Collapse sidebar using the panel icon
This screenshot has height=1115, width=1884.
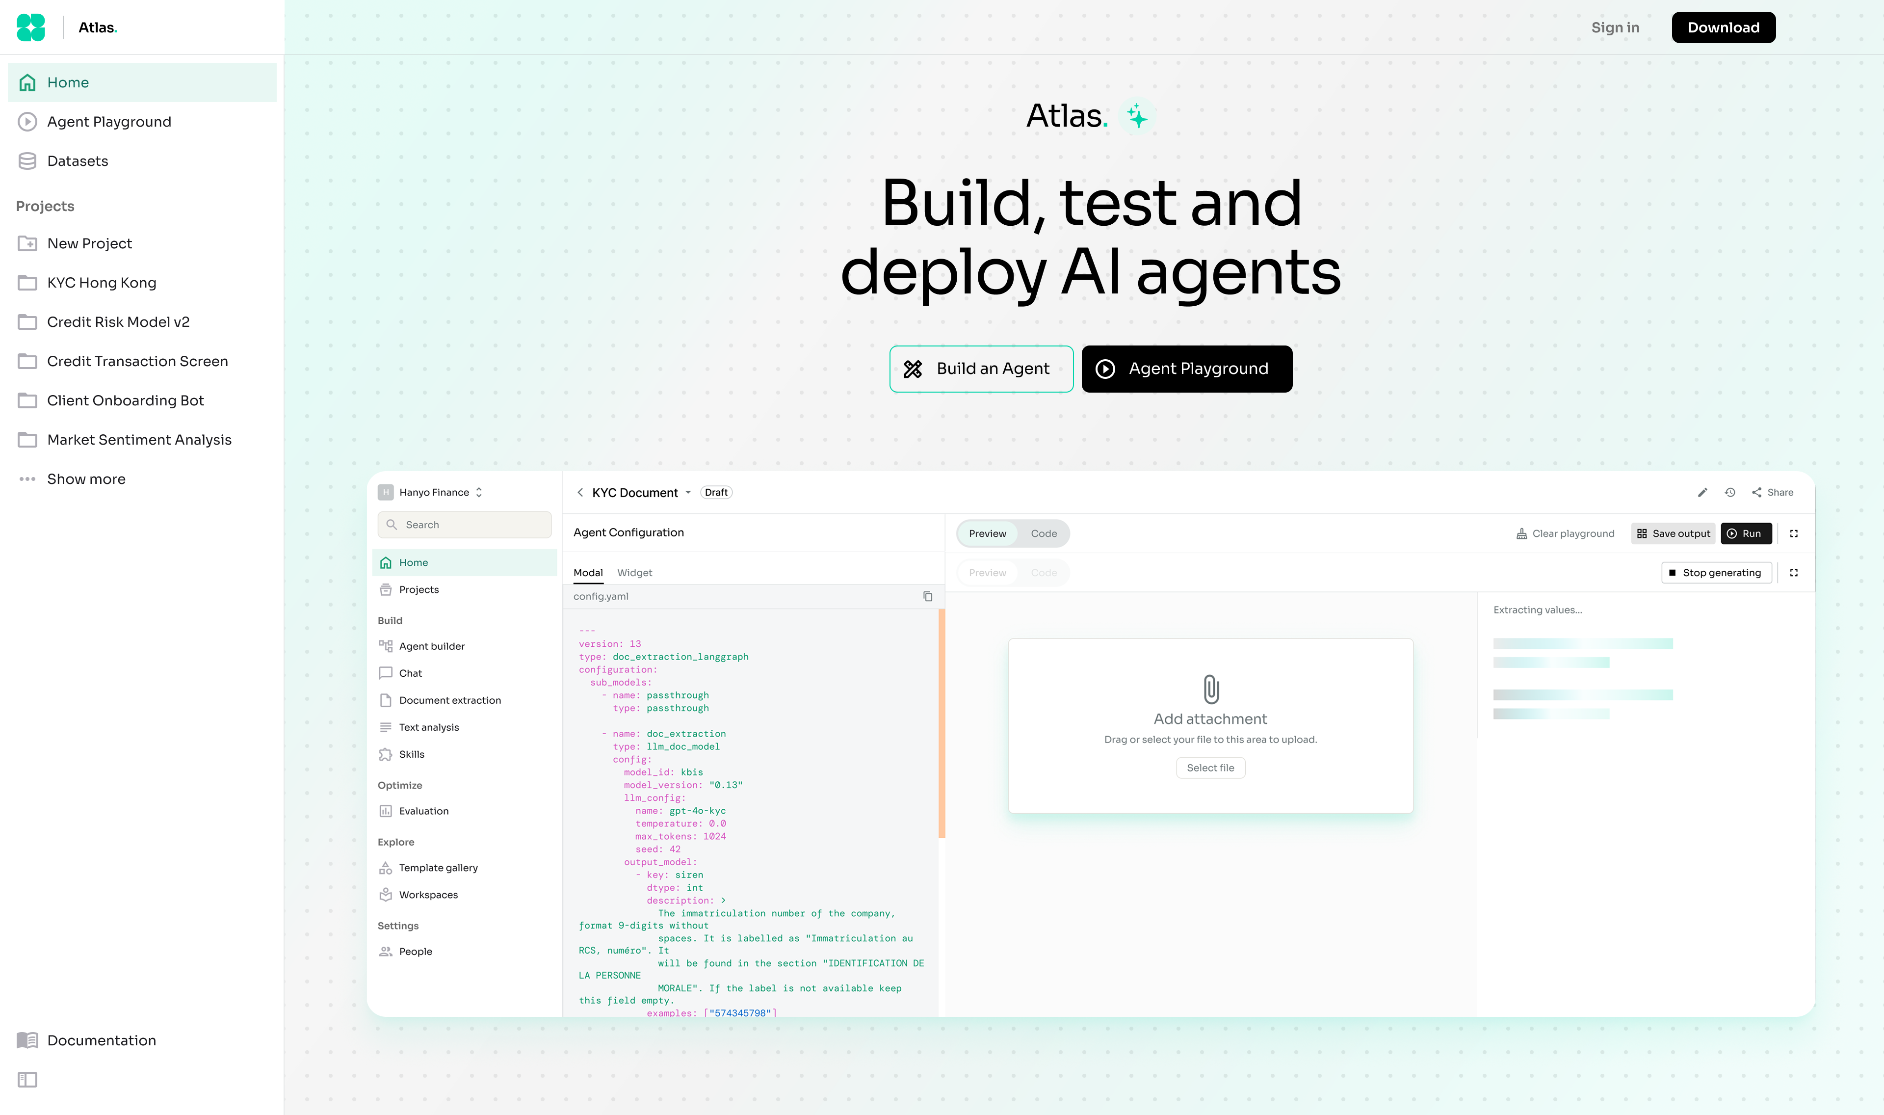coord(27,1079)
